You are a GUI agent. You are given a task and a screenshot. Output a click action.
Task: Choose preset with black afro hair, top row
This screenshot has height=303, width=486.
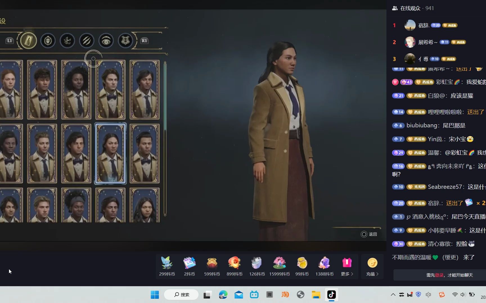pos(76,89)
